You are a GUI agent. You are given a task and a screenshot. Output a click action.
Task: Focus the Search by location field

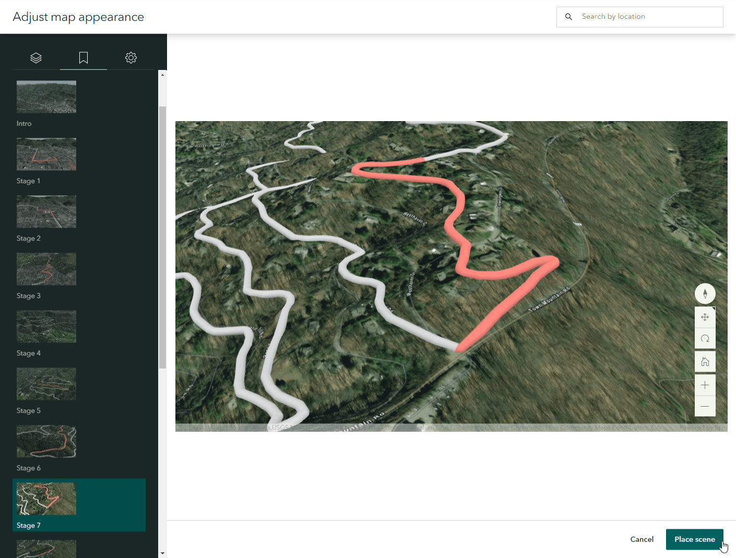click(640, 17)
